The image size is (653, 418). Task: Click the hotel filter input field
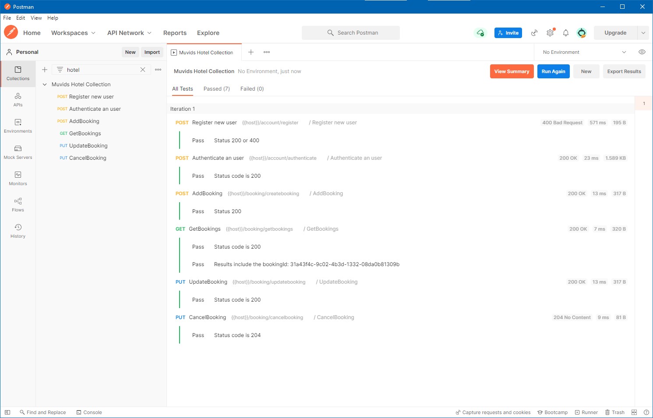101,70
